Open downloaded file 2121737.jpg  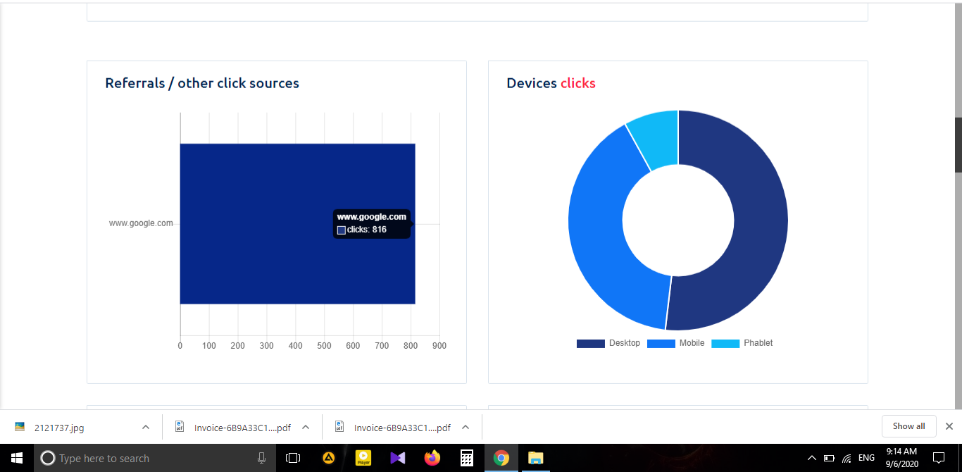click(x=59, y=428)
